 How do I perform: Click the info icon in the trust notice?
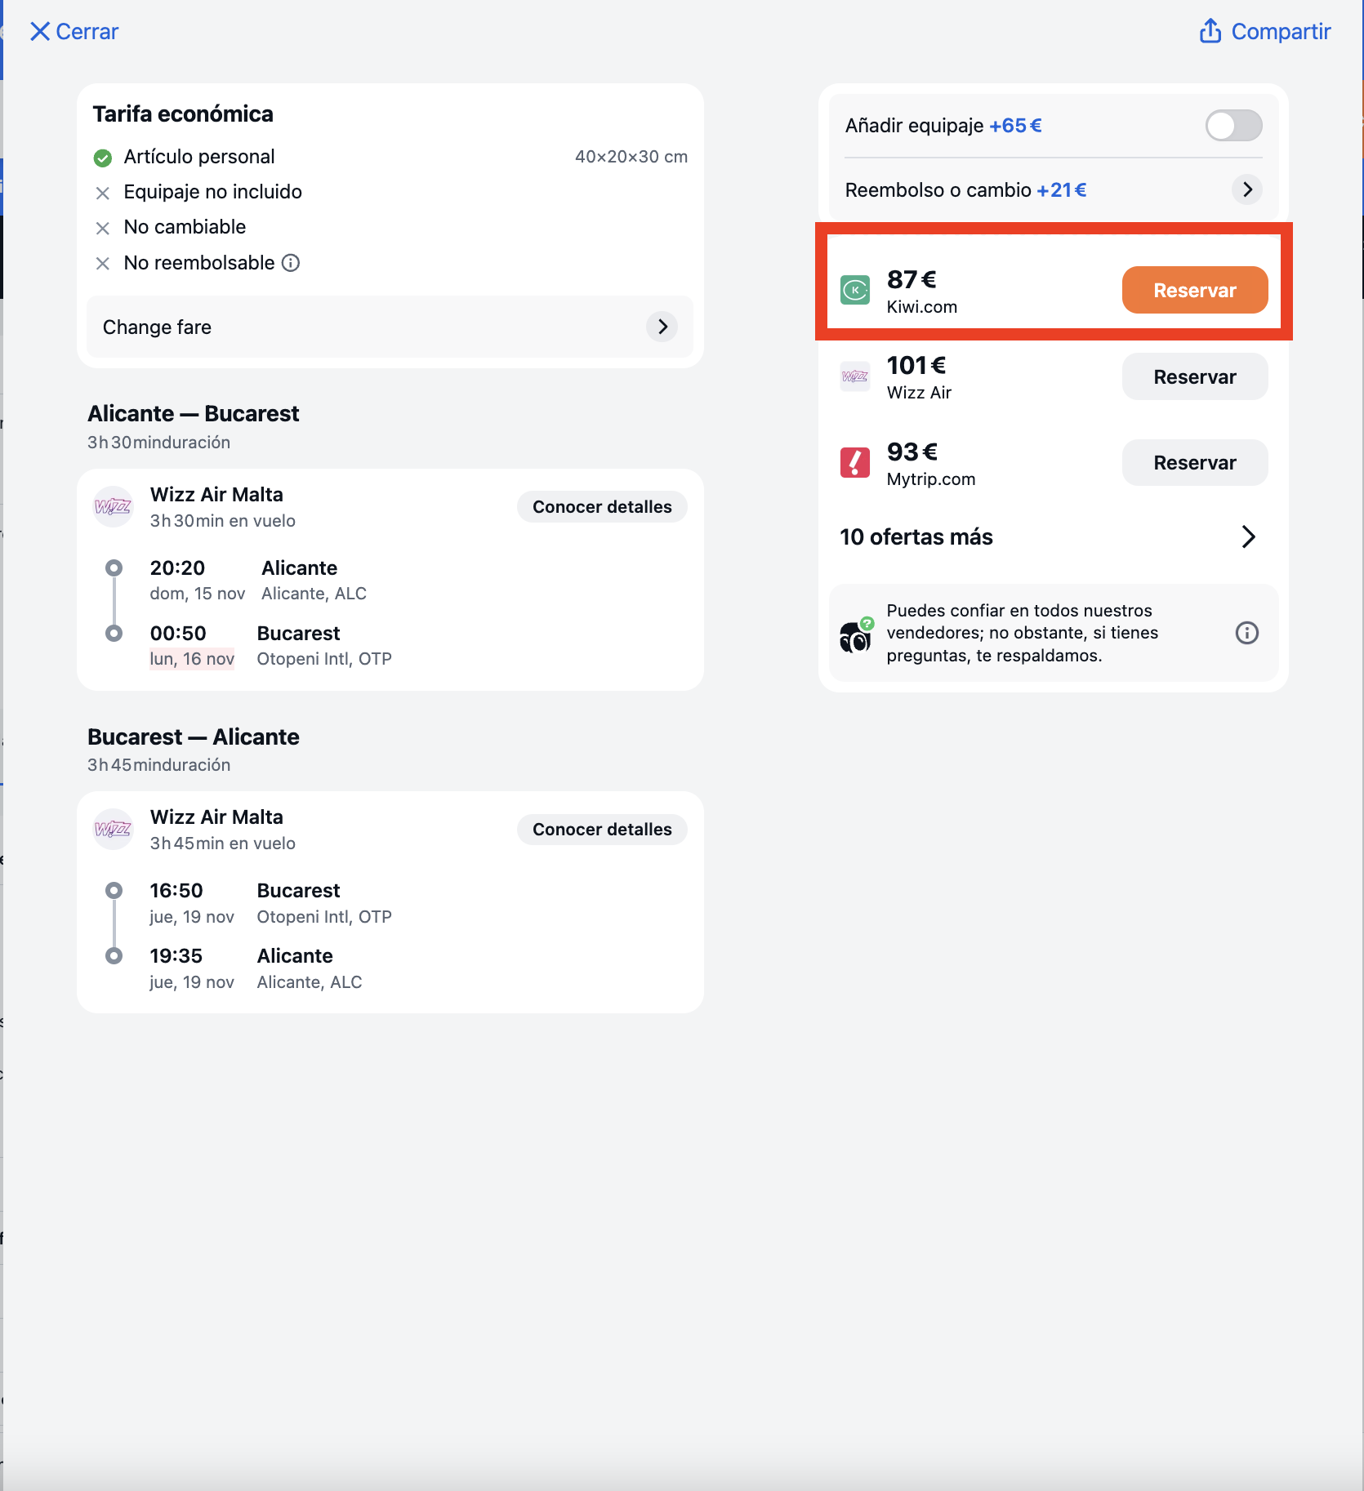coord(1246,633)
